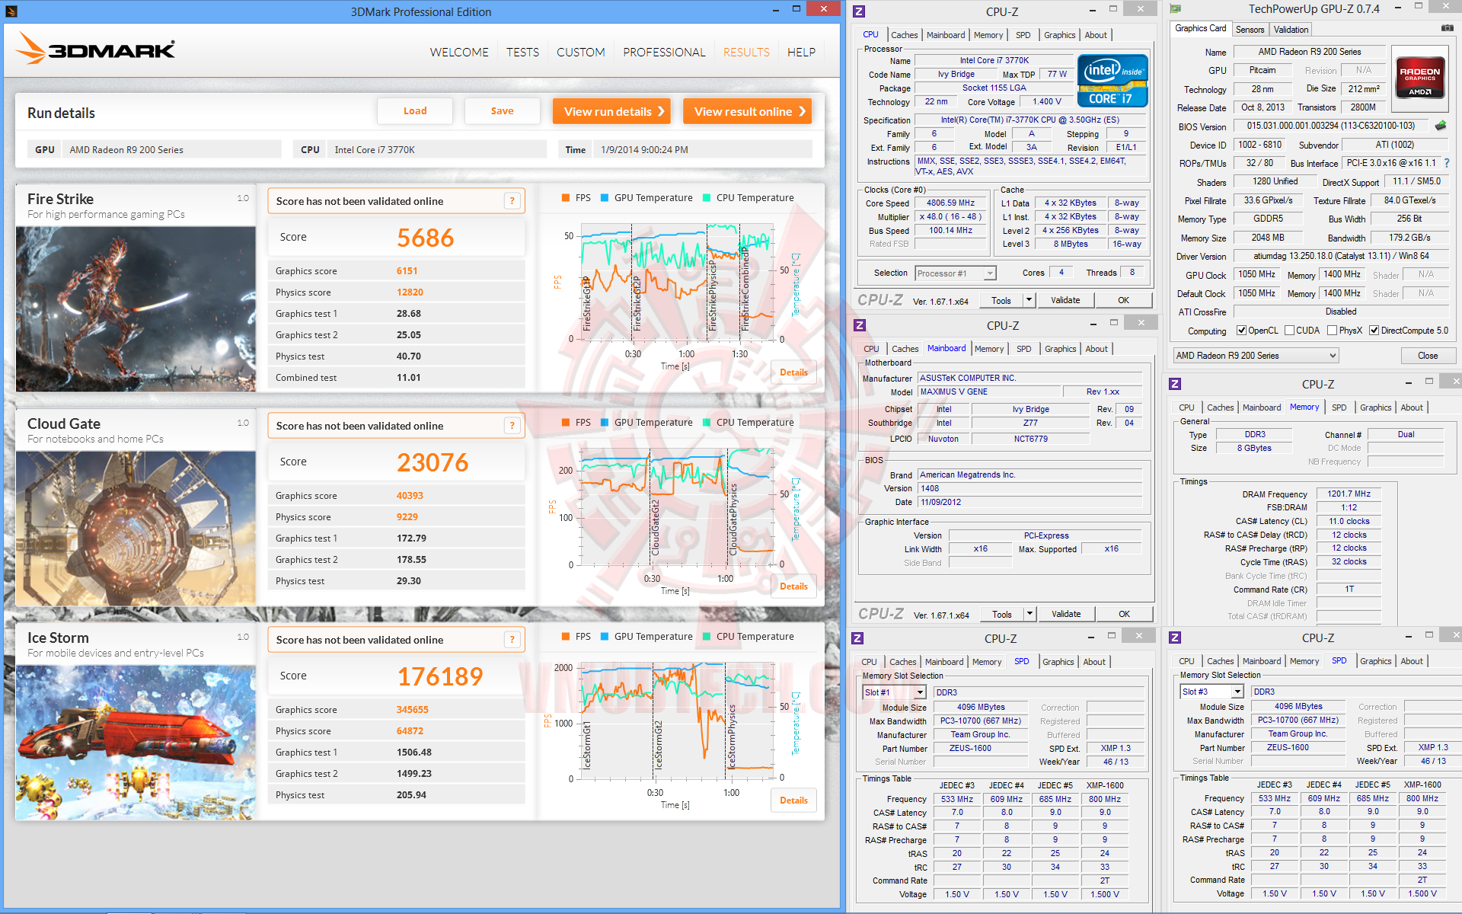Click the Intel Core i7 logo
This screenshot has width=1462, height=914.
tap(1112, 81)
